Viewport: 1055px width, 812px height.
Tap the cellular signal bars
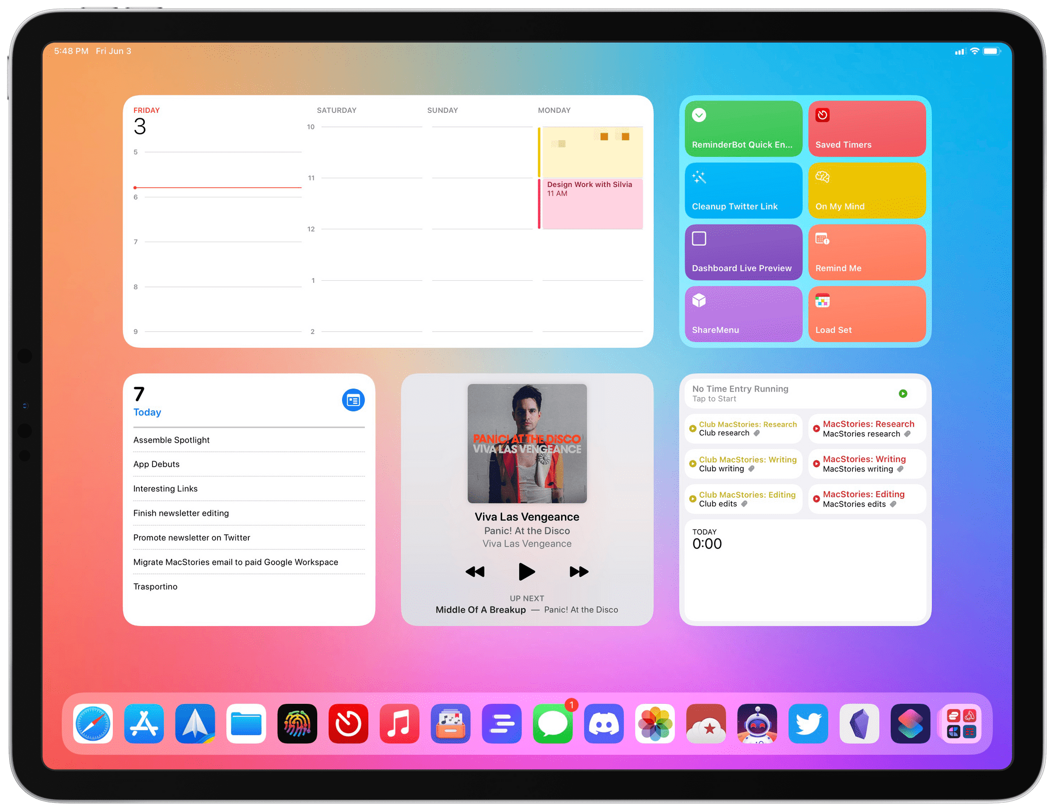[x=960, y=52]
